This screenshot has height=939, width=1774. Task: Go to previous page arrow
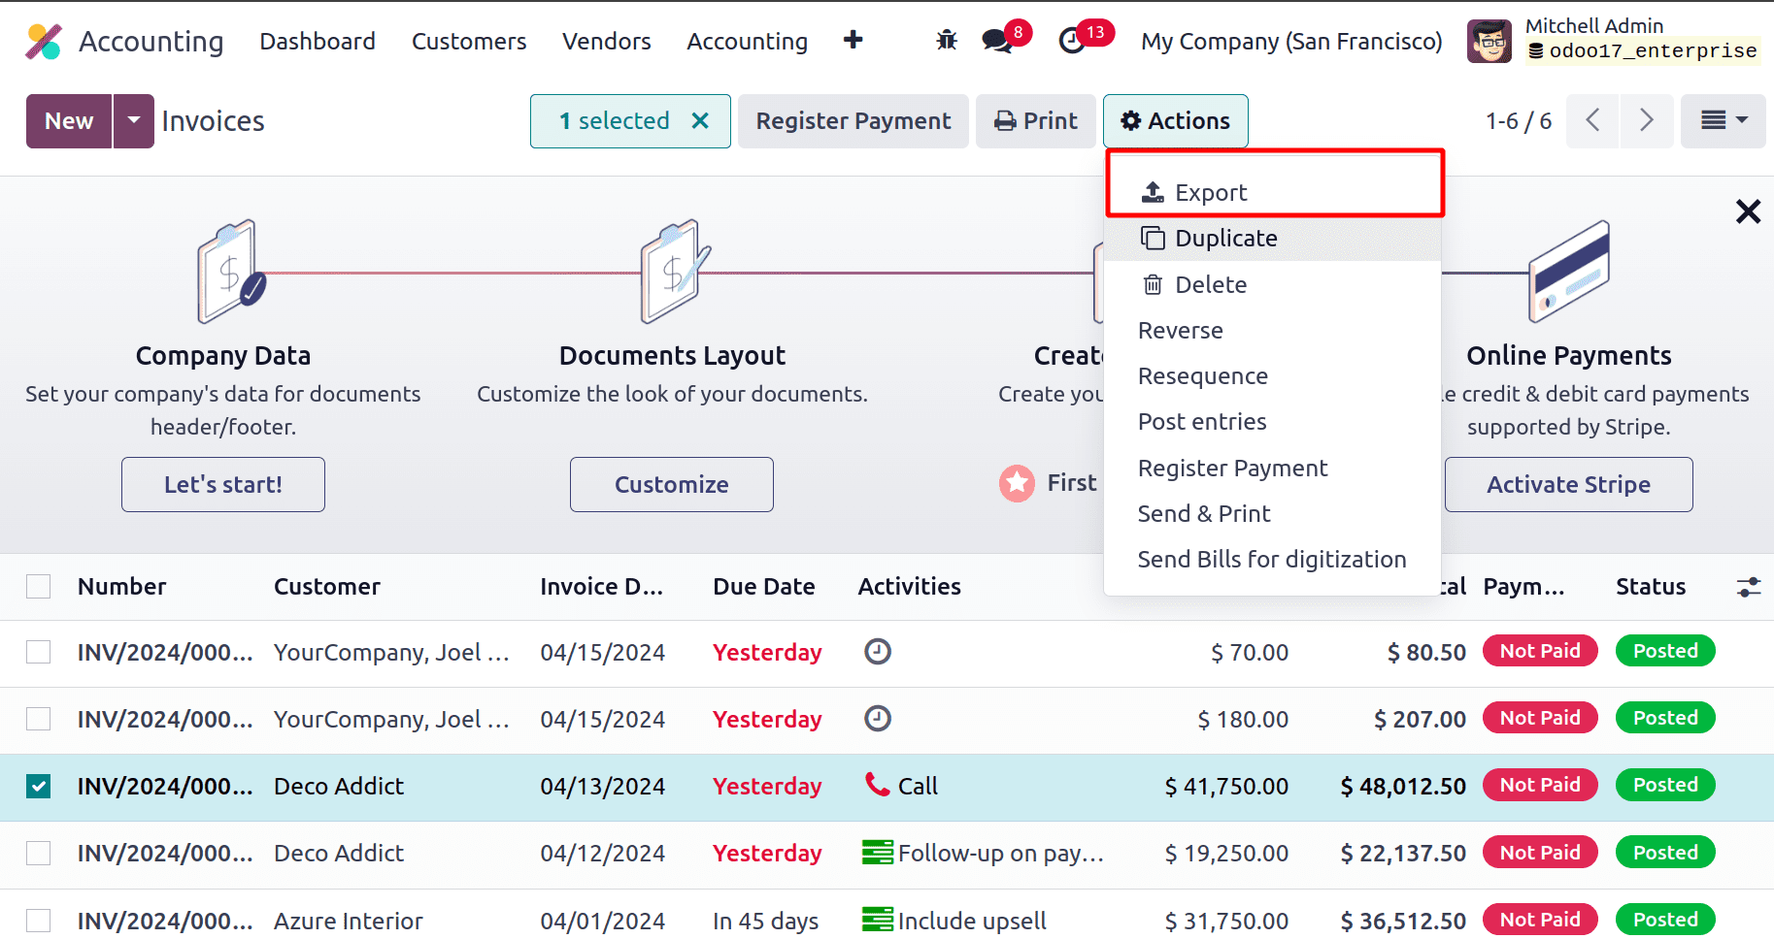tap(1592, 120)
